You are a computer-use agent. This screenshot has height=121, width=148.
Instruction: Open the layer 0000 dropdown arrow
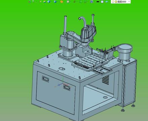(129, 2)
